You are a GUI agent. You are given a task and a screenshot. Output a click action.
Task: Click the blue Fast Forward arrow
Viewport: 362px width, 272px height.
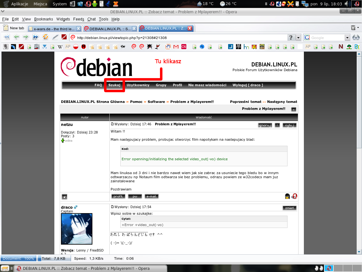pos(36,37)
